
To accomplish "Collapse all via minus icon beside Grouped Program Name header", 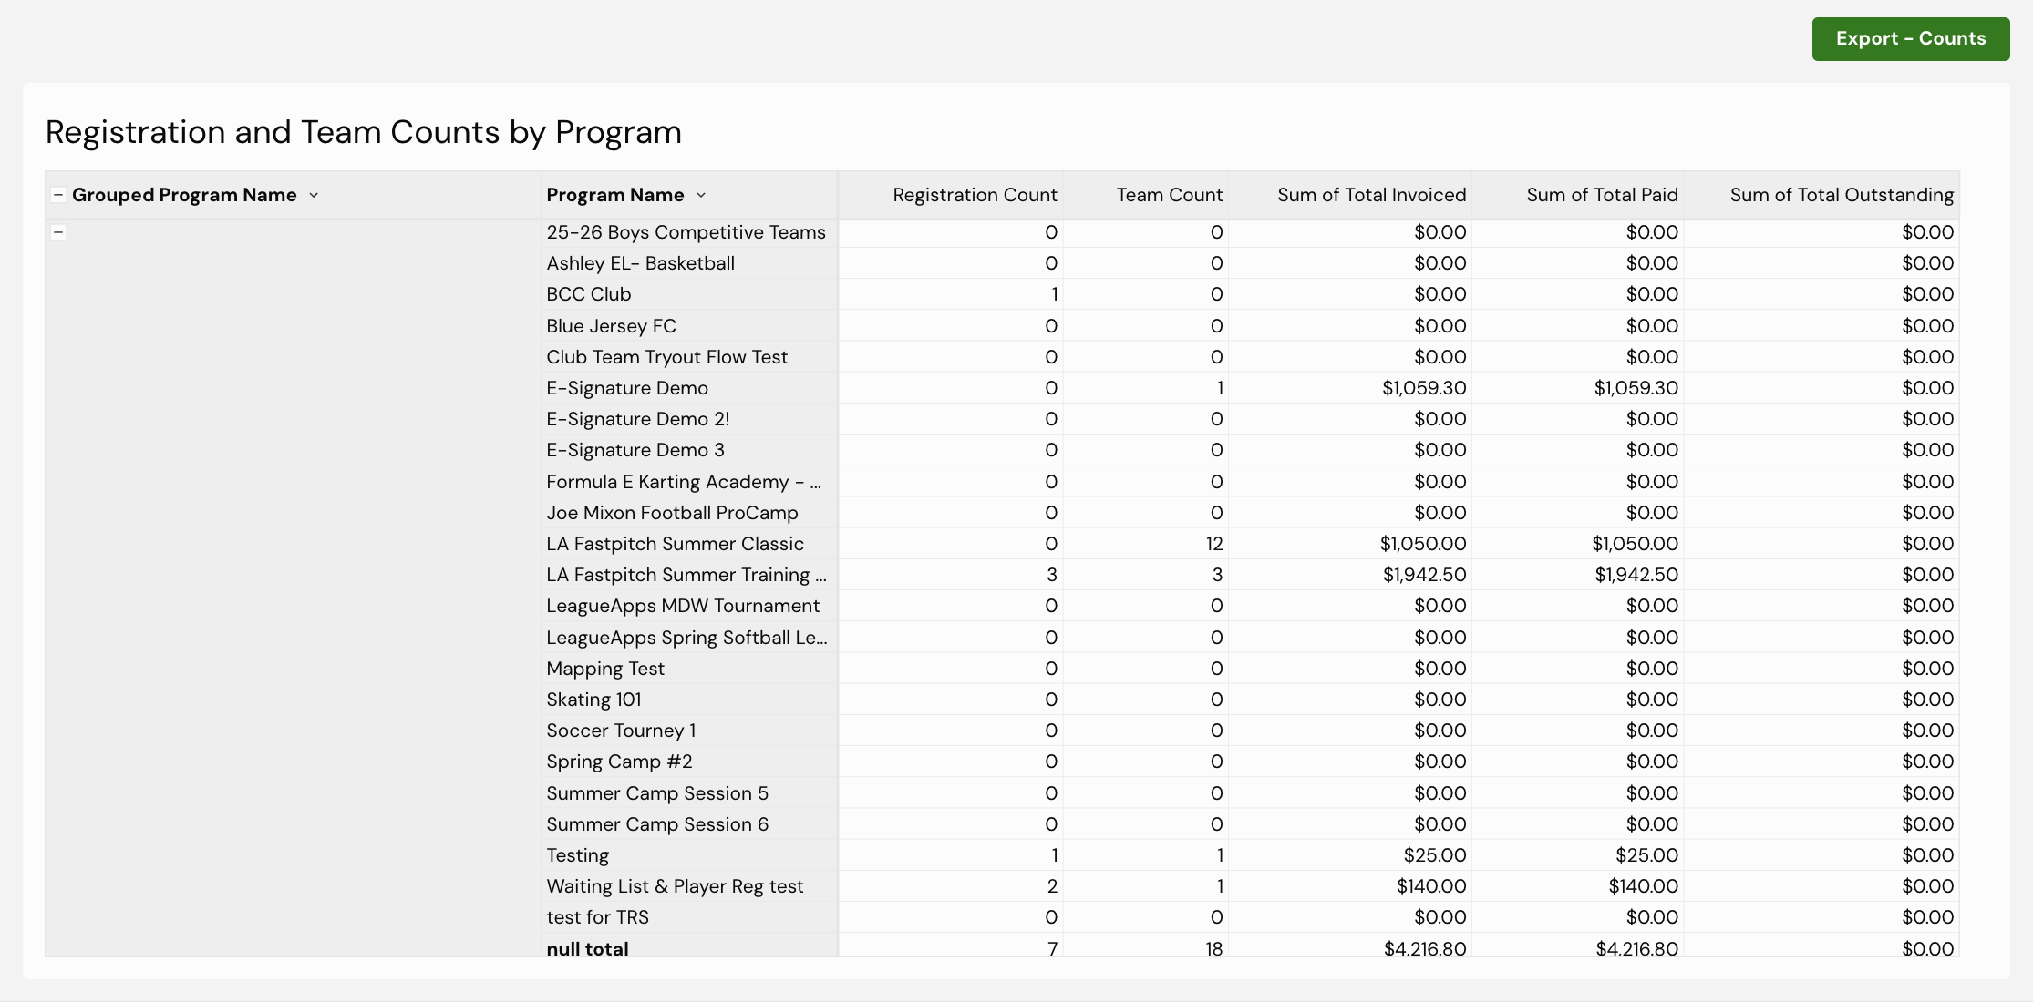I will coord(58,195).
